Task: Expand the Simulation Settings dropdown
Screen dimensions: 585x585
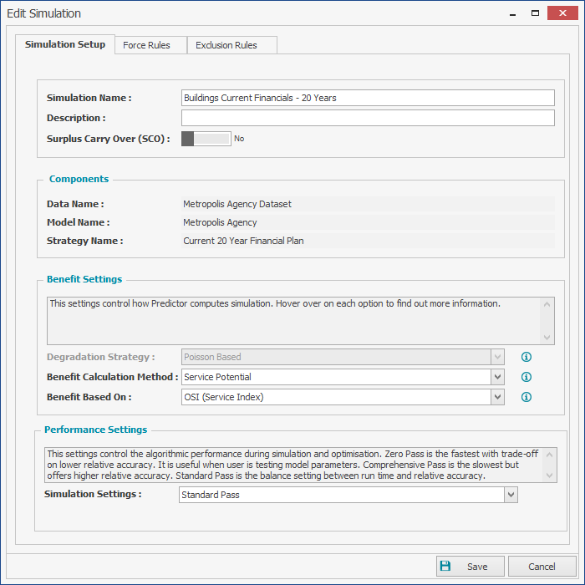Action: pos(511,495)
